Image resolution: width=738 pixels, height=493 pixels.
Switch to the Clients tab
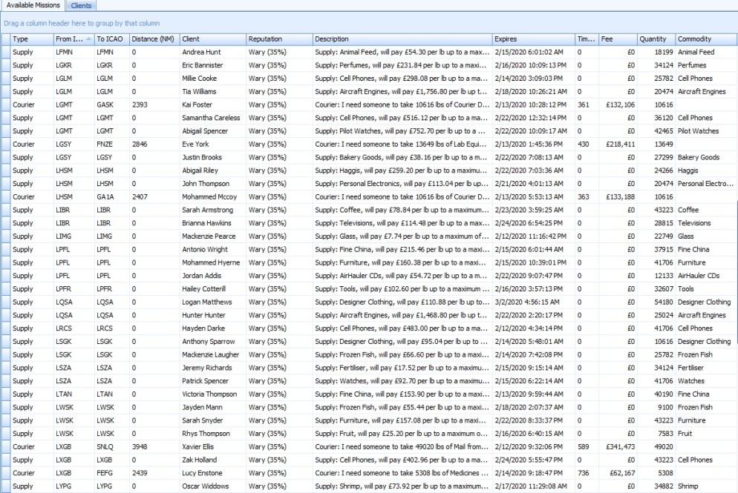click(81, 6)
